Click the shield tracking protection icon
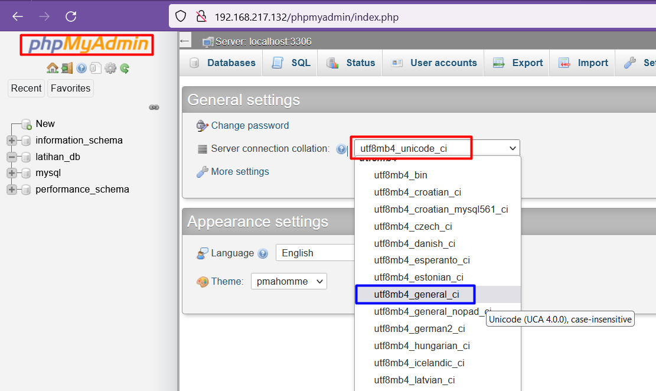 pyautogui.click(x=180, y=17)
